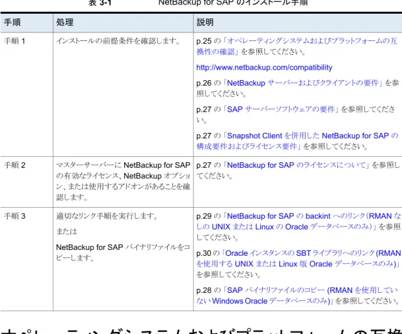402x334 pixels.
Task: Click the インストールの前提条件を確認します text
Action: tap(118, 41)
